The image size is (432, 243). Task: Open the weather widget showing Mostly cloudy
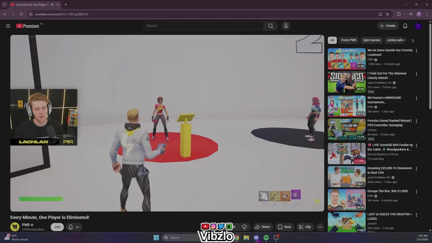(17, 238)
